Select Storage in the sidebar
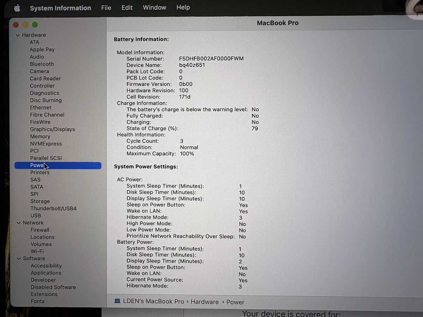The width and height of the screenshot is (423, 317). click(40, 201)
